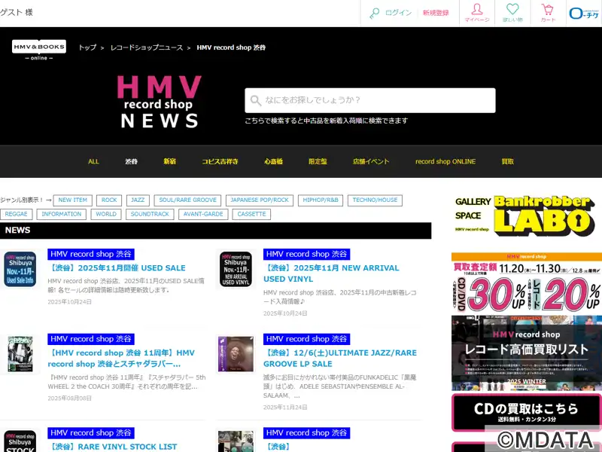Select the 心斎橋 navigation tab
602x452 pixels.
click(273, 161)
